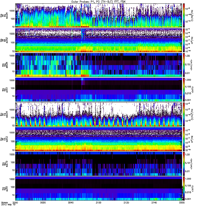
Task: Select the thb FFT scm3 spectrogram panel
Action: 98,40
